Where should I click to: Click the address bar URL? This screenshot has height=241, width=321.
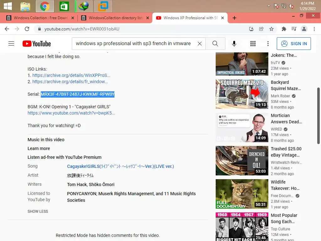pos(82,29)
